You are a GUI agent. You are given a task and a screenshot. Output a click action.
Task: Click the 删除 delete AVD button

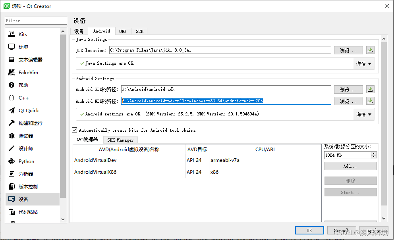pos(351,181)
